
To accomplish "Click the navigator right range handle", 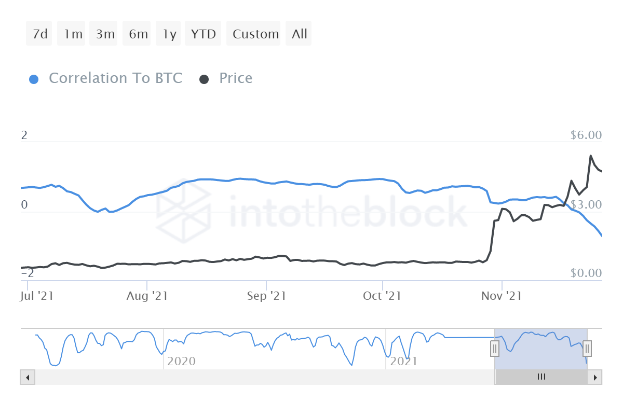I will click(x=587, y=348).
